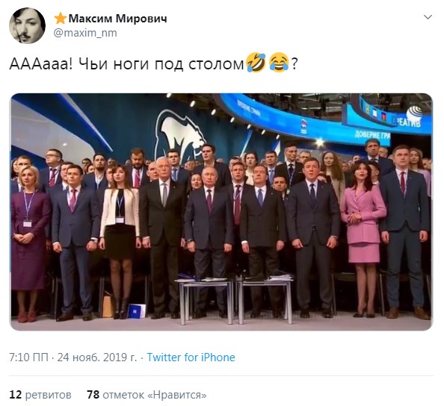
Task: Click the rolling-on-floor laughing emoji
Action: pos(256,63)
